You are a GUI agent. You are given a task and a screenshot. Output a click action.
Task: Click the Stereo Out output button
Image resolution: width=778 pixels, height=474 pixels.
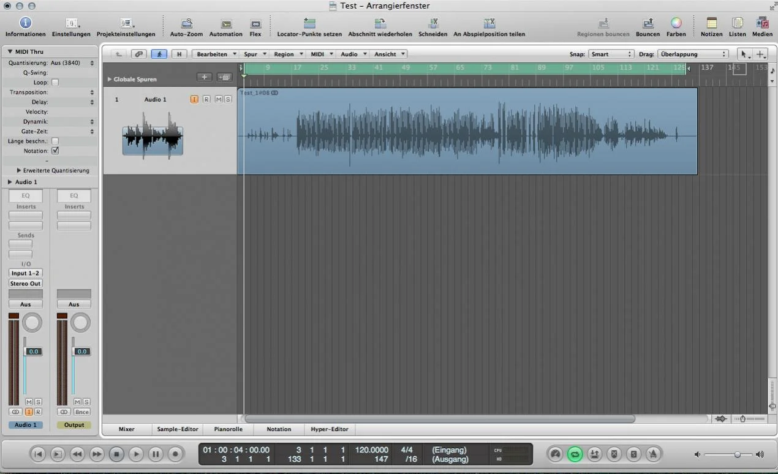[x=26, y=284]
